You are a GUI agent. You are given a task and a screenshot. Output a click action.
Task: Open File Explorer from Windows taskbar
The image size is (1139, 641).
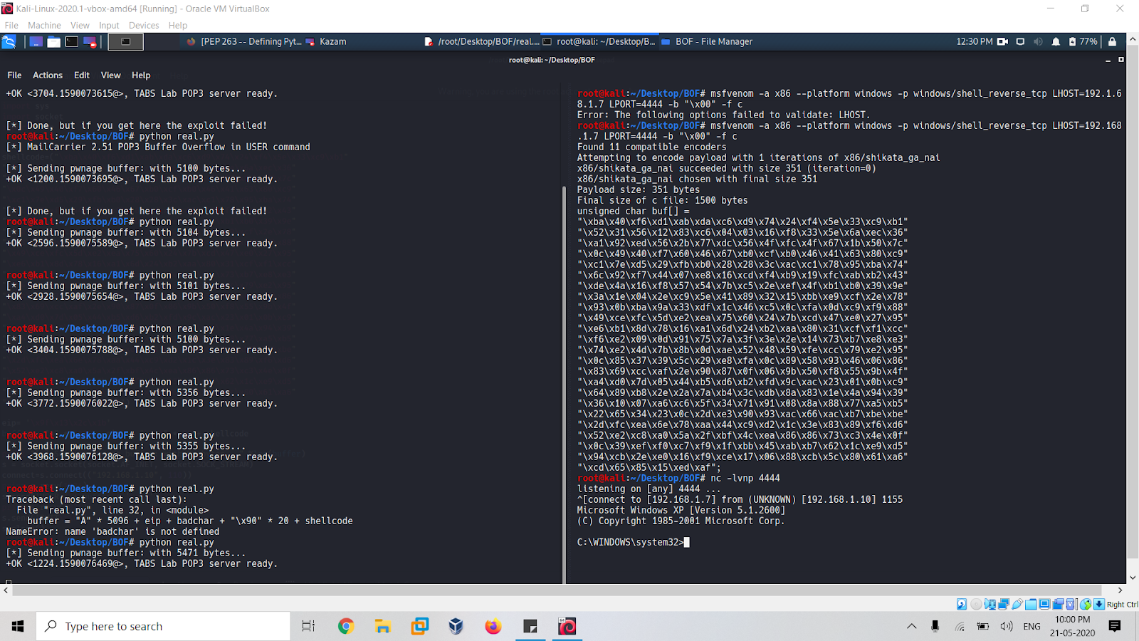click(383, 626)
